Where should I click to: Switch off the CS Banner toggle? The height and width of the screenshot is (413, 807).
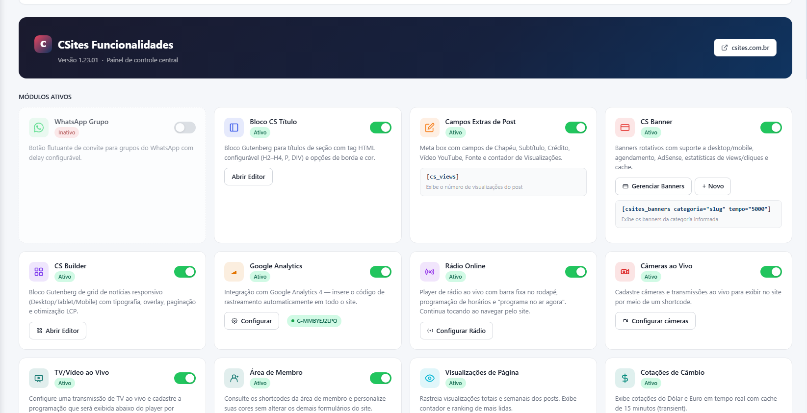[x=771, y=128]
